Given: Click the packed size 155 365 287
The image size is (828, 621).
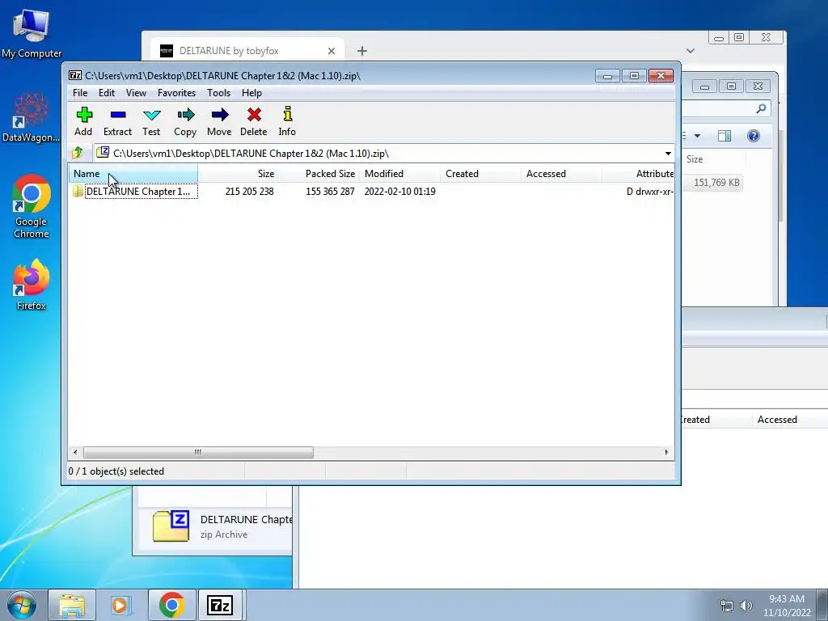Looking at the screenshot, I should pos(330,191).
